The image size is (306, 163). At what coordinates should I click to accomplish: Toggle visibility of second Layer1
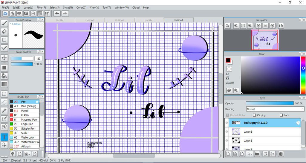tap(227, 141)
